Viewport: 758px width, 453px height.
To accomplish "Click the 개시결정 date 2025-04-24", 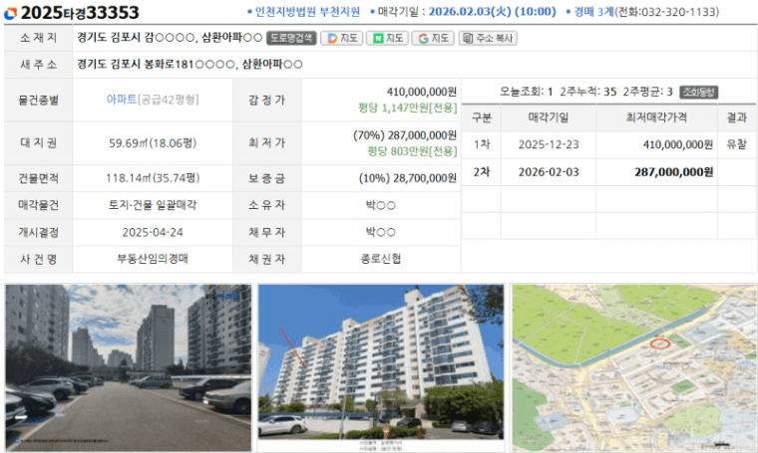I will click(x=153, y=233).
